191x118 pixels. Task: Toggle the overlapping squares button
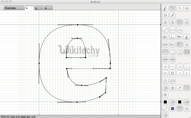(x=187, y=88)
